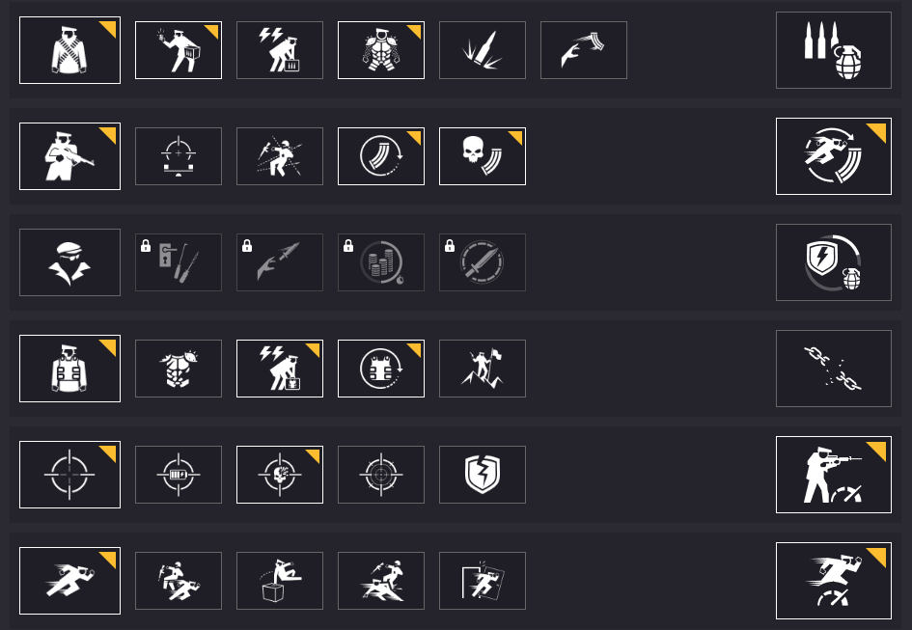Toggle the skull with magazine skill
Viewport: 912px width, 630px height.
pyautogui.click(x=482, y=156)
